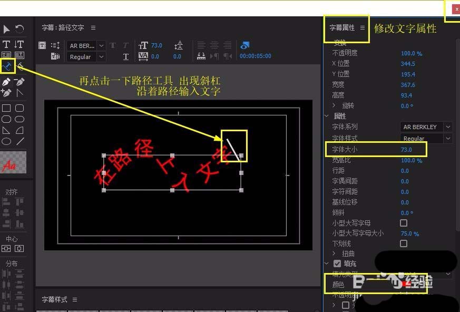
Task: Select the Path Type tool
Action: click(7, 66)
